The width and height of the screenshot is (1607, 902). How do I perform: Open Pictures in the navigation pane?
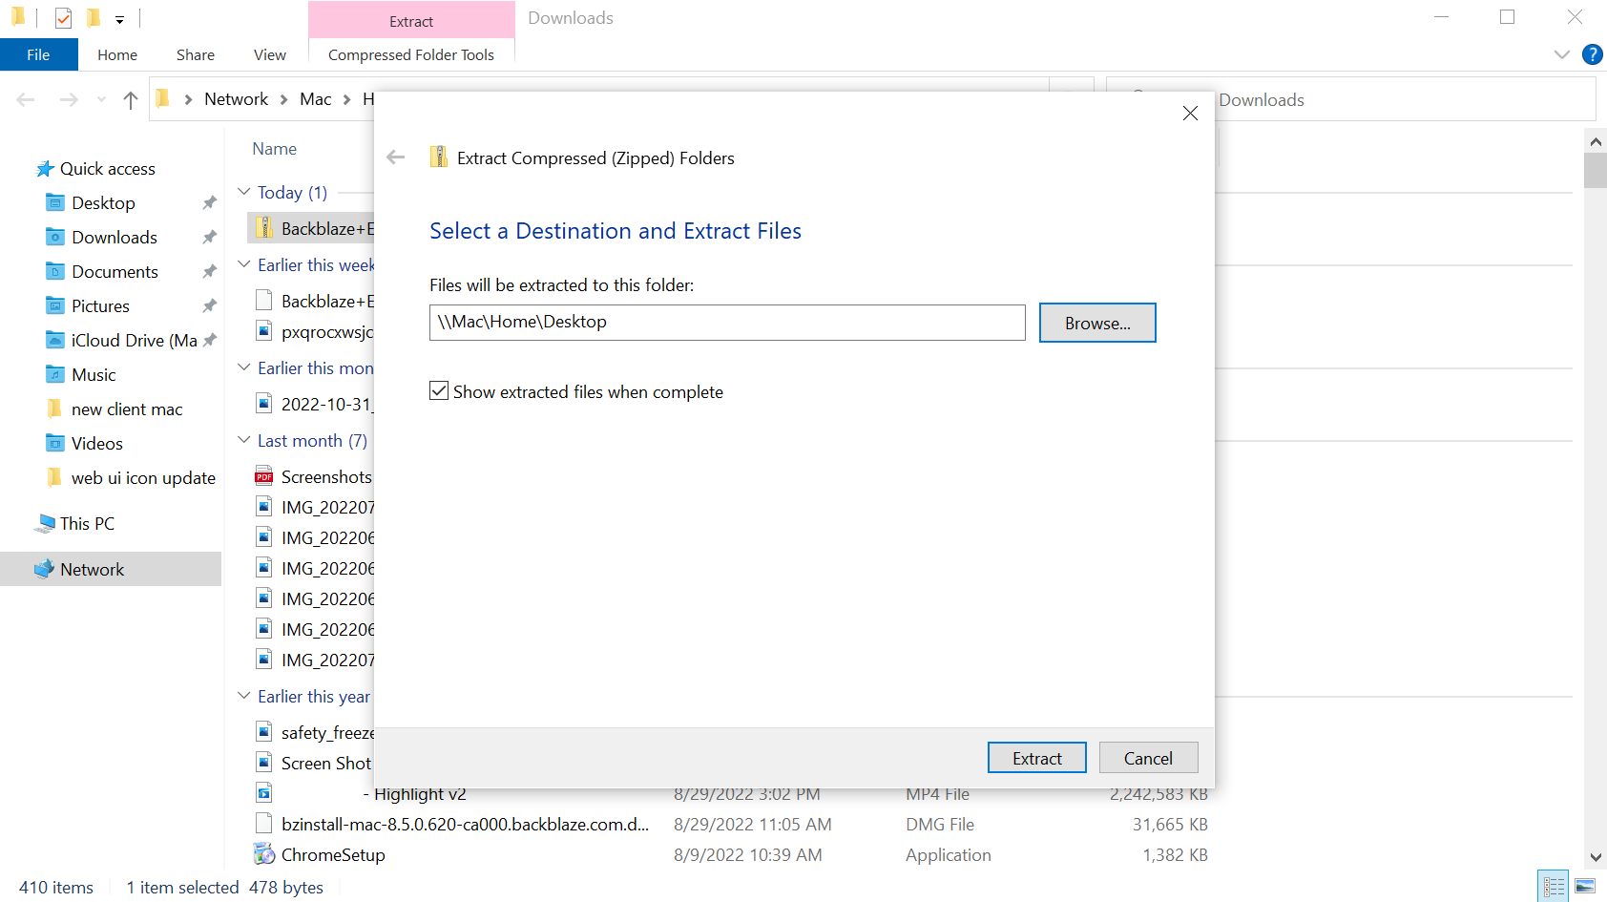[100, 306]
